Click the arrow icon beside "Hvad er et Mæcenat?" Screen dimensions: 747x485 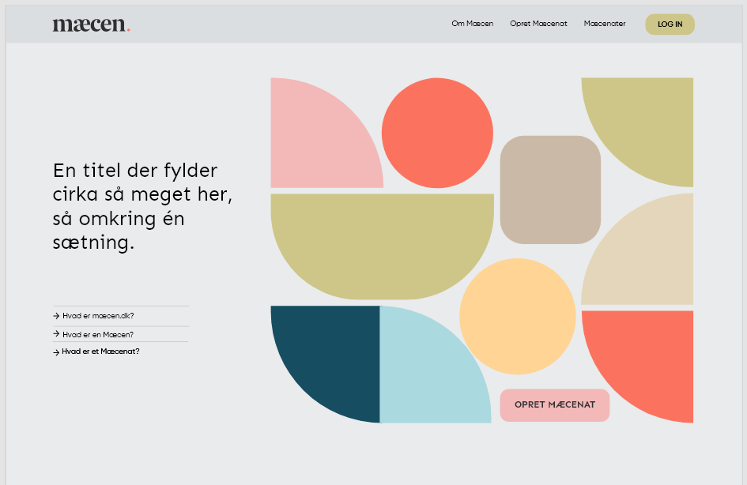pyautogui.click(x=56, y=352)
